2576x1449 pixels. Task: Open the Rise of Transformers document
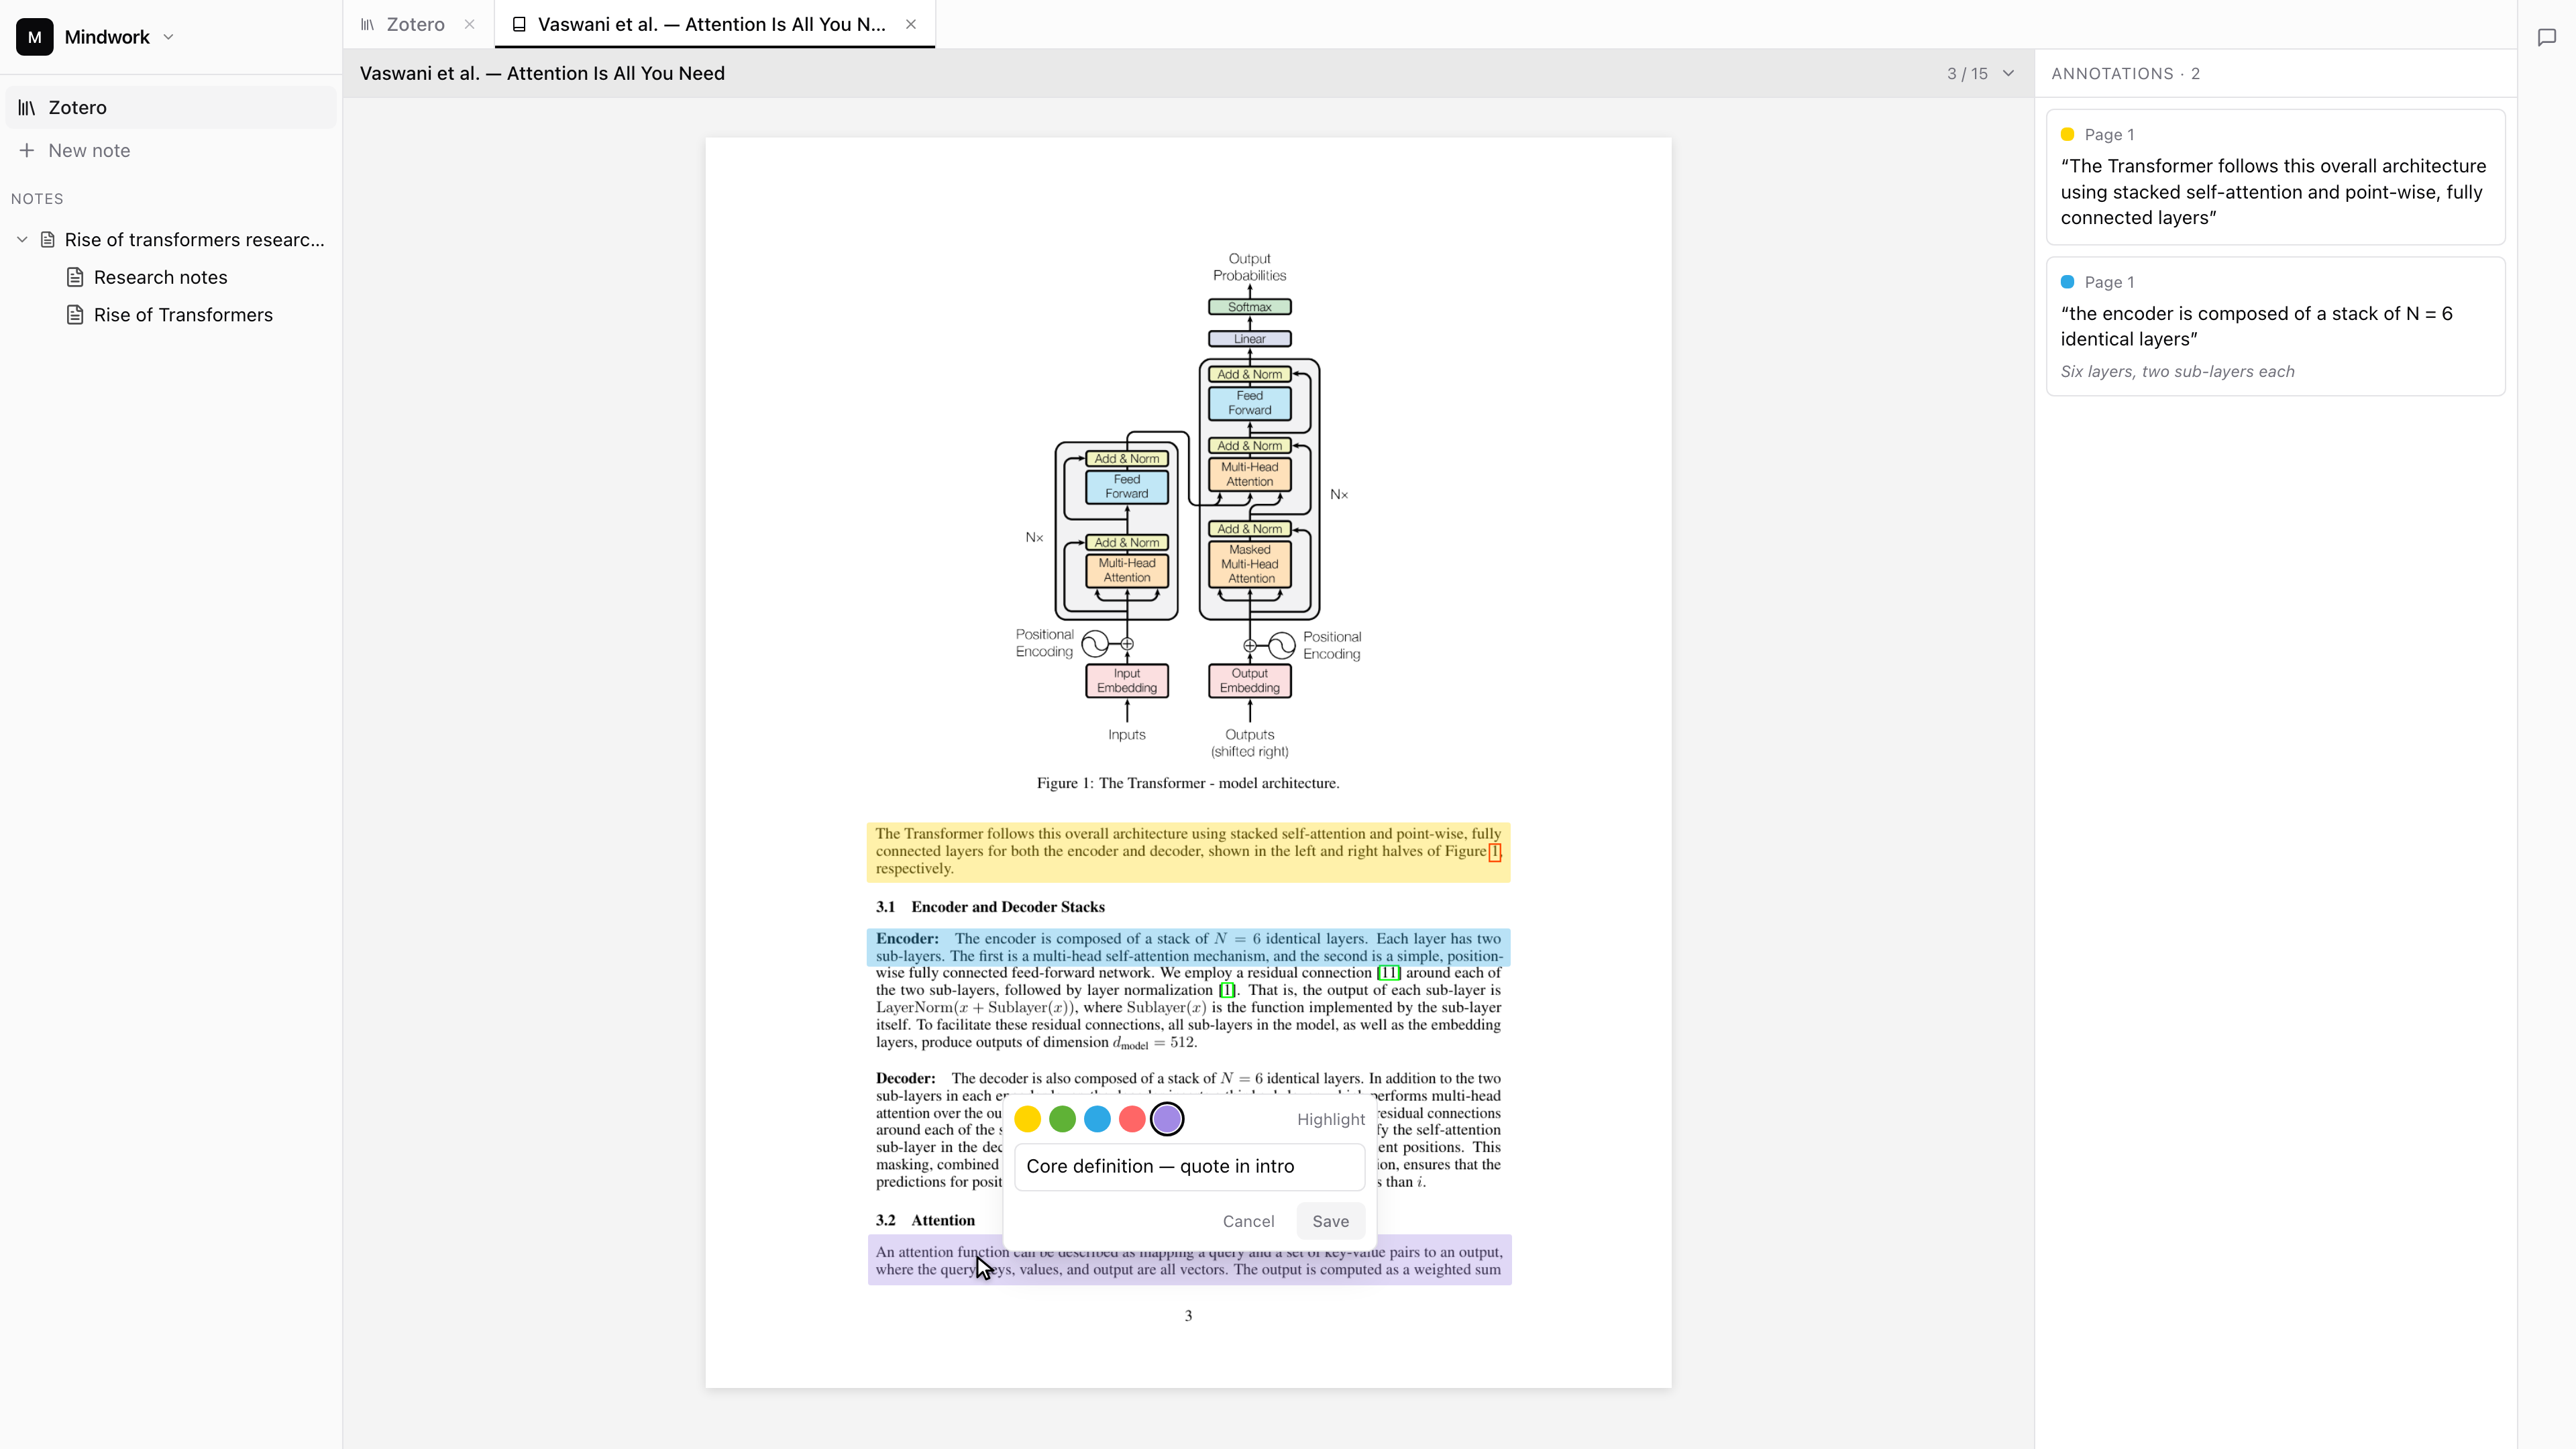tap(183, 315)
